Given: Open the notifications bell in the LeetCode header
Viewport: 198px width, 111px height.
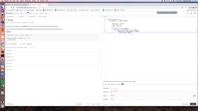Looking at the screenshot, I should point(191,13).
